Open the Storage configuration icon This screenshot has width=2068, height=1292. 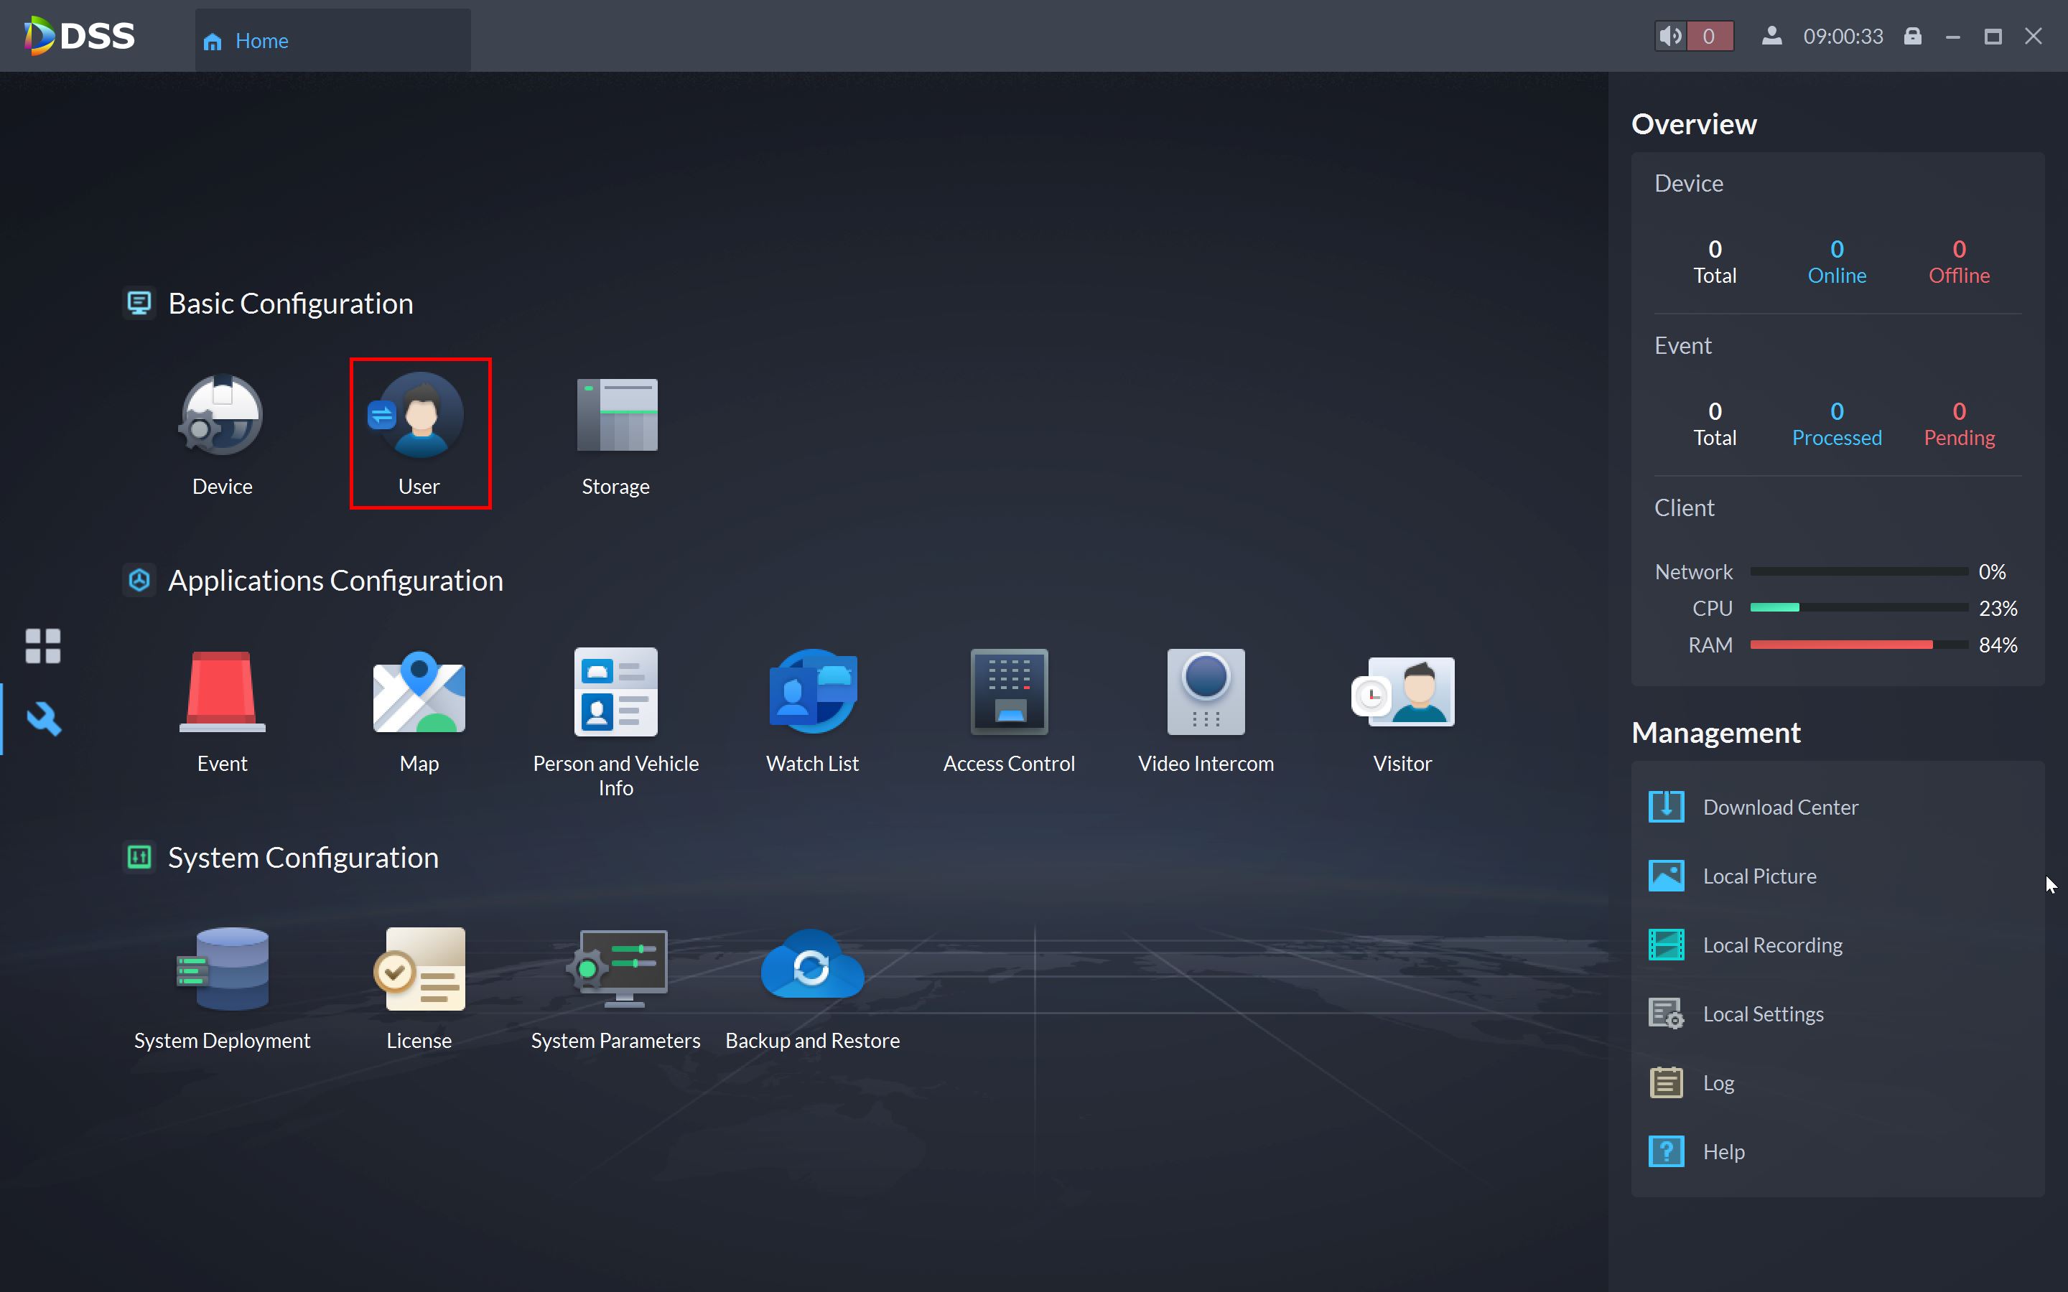[616, 416]
